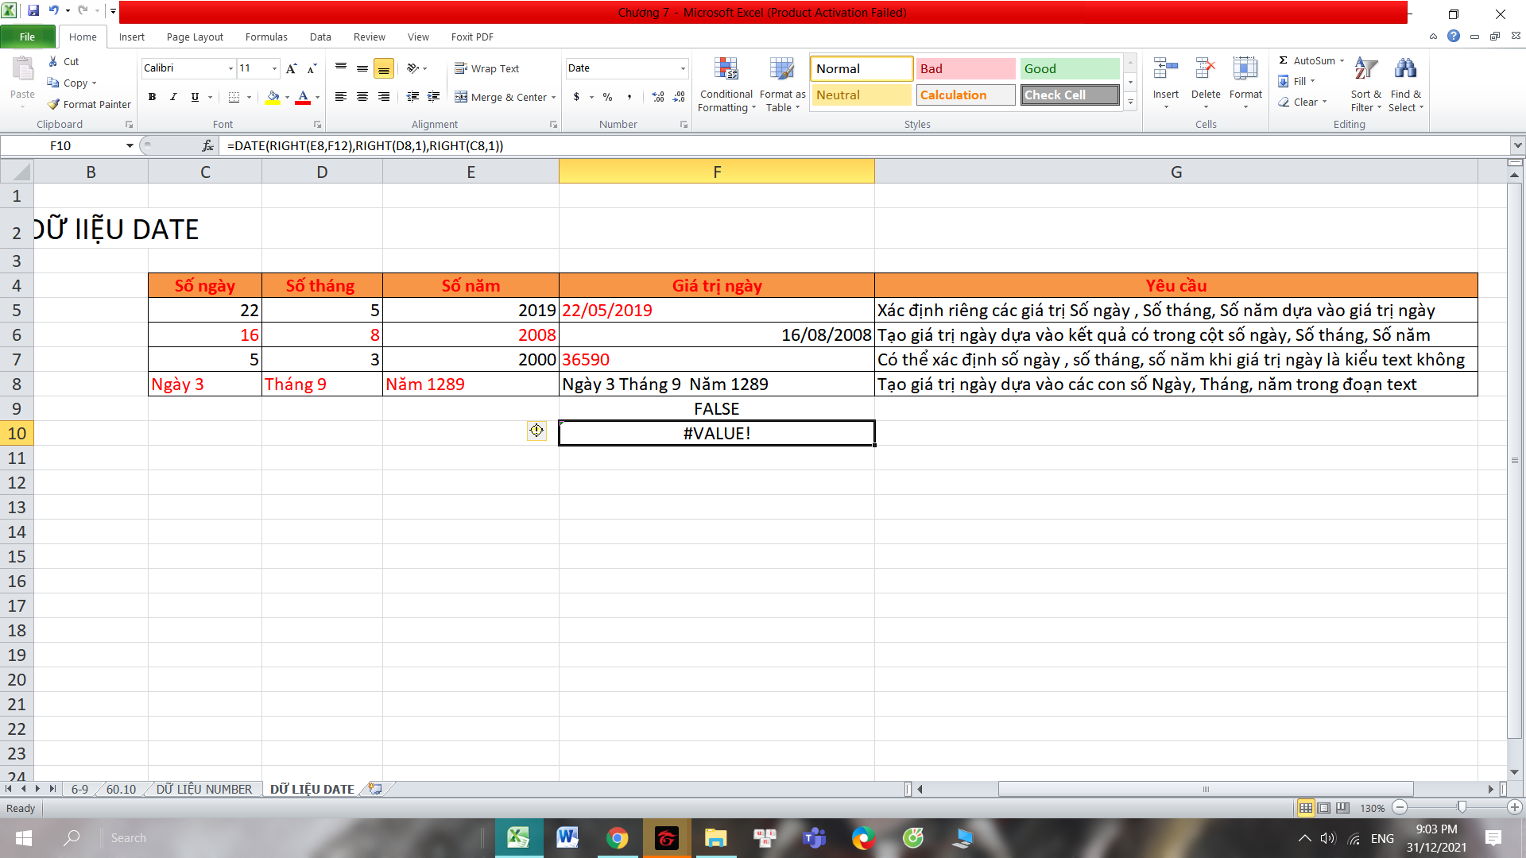
Task: Click the Insert Function fx icon
Action: click(x=207, y=145)
